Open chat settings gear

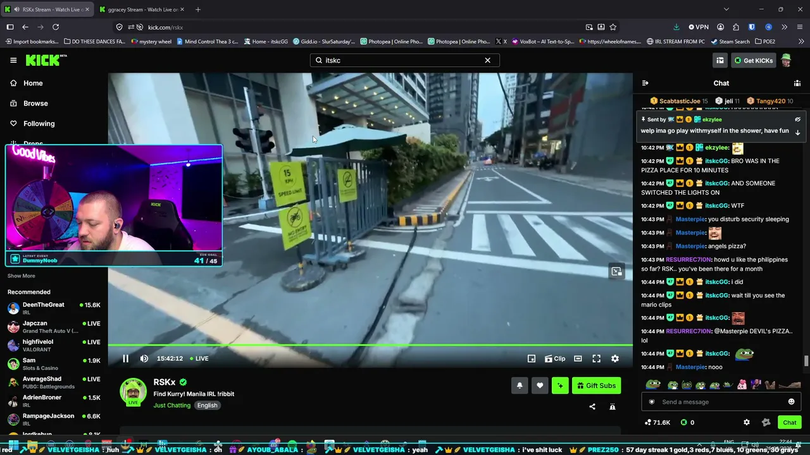tap(747, 422)
